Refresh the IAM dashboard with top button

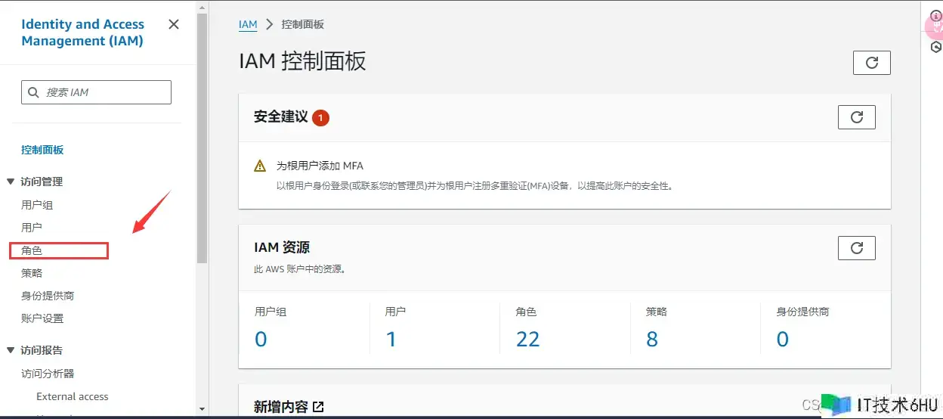pyautogui.click(x=871, y=63)
